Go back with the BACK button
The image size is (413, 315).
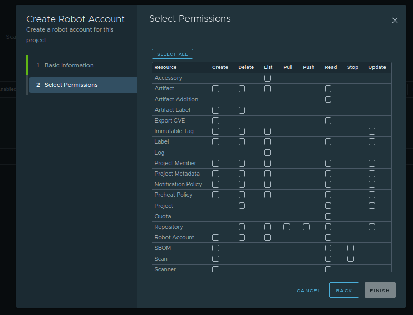coord(344,290)
